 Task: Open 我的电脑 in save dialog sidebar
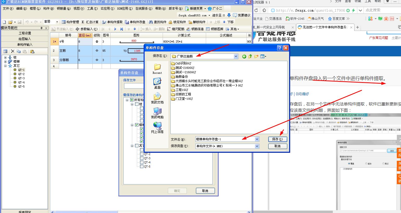pos(157,113)
